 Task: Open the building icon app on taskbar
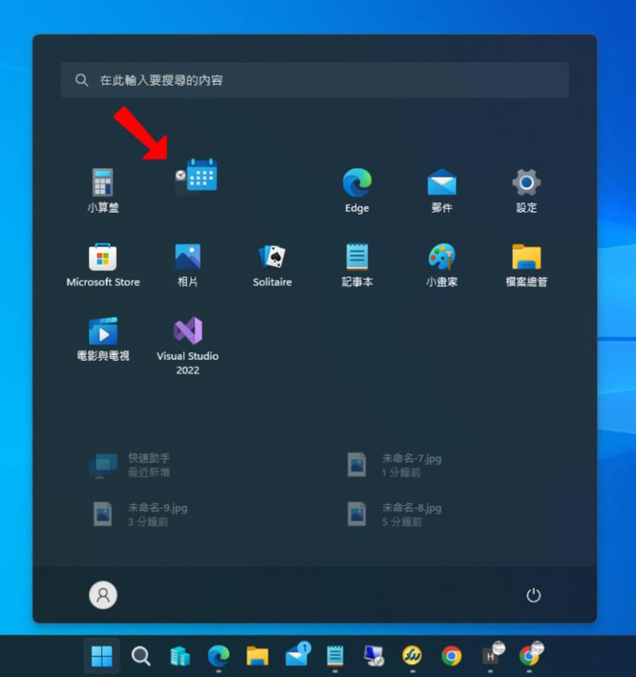click(x=180, y=656)
